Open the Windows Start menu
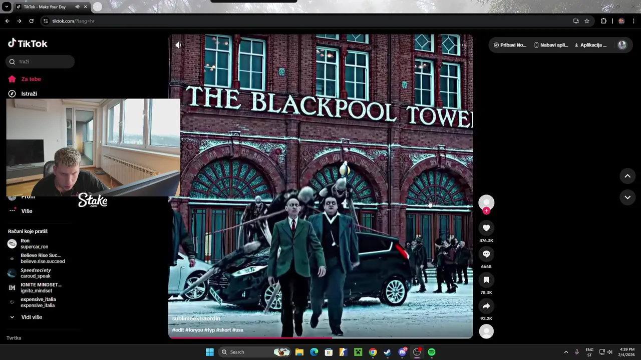Image resolution: width=641 pixels, height=360 pixels. [210, 352]
